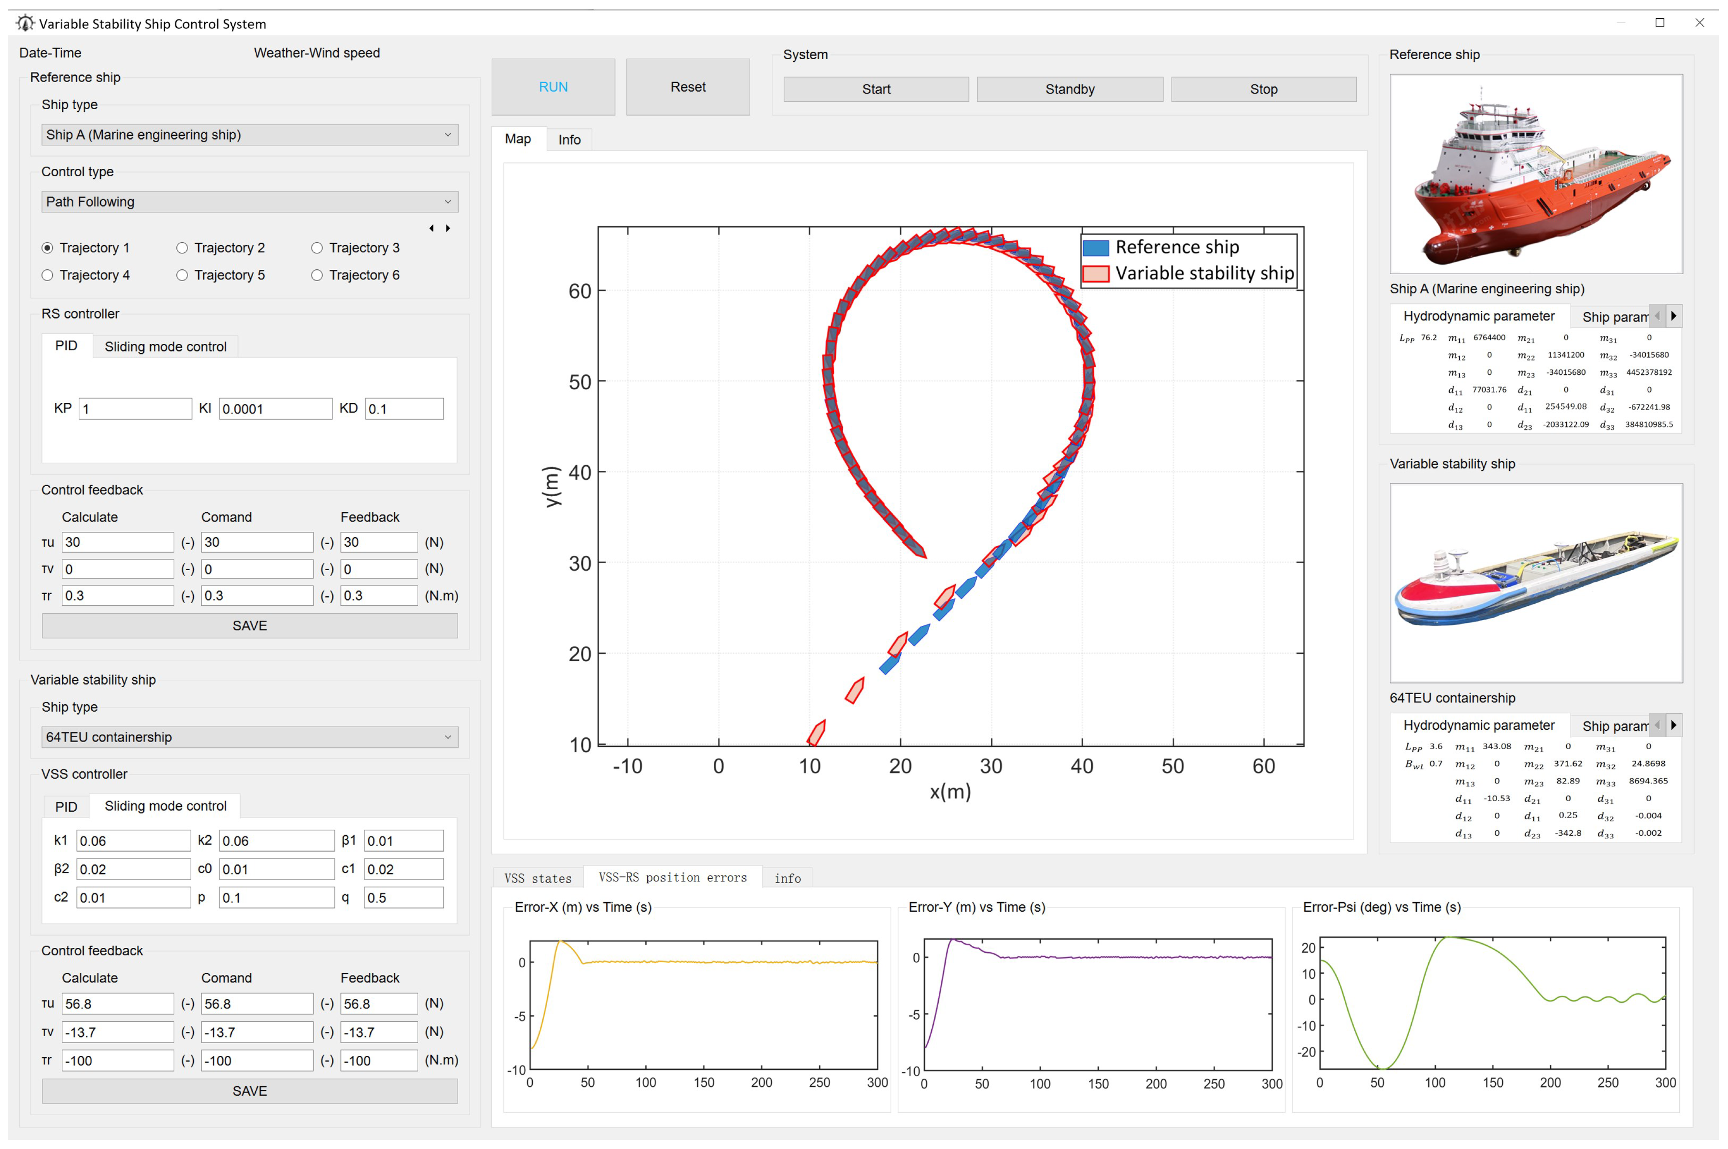Click the ship wheel app icon
This screenshot has width=1728, height=1149.
[x=25, y=24]
